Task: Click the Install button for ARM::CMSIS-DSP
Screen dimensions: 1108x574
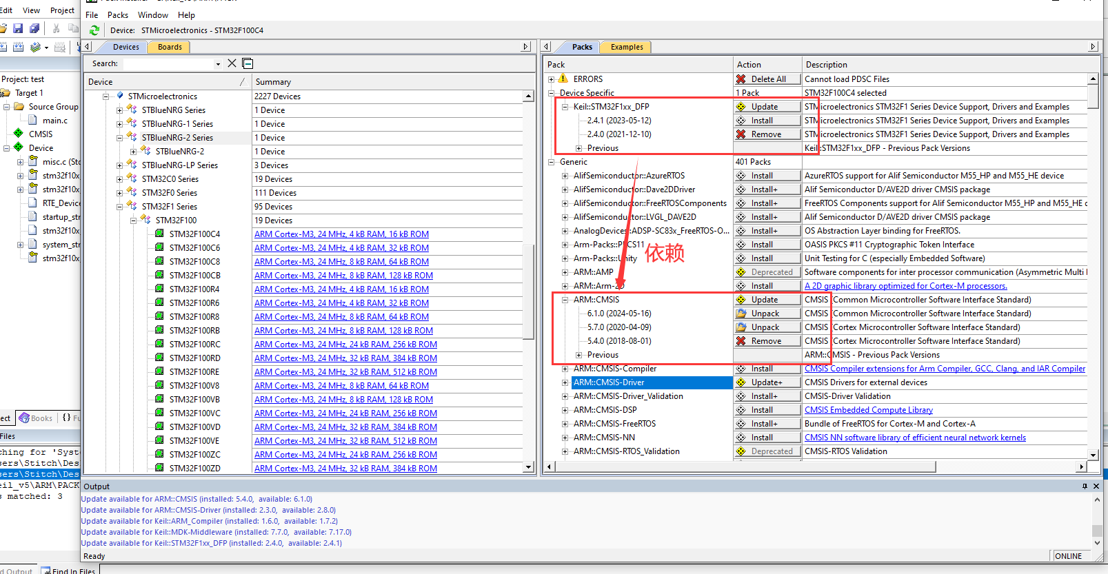Action: (x=767, y=410)
